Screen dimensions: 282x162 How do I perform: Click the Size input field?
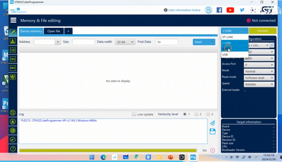[83, 42]
